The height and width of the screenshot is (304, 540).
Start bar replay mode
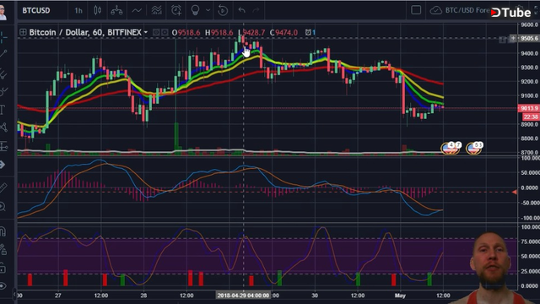(x=223, y=11)
